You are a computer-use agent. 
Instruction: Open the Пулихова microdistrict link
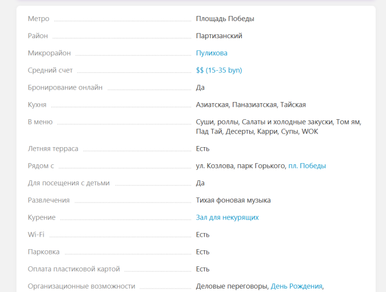coord(212,53)
